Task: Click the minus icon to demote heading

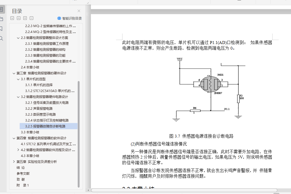Action: click(32, 18)
